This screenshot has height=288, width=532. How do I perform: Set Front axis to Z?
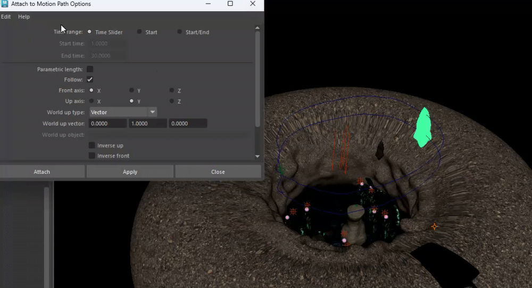click(x=171, y=90)
